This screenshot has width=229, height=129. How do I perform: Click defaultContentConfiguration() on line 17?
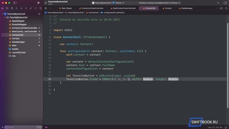tap(111, 62)
